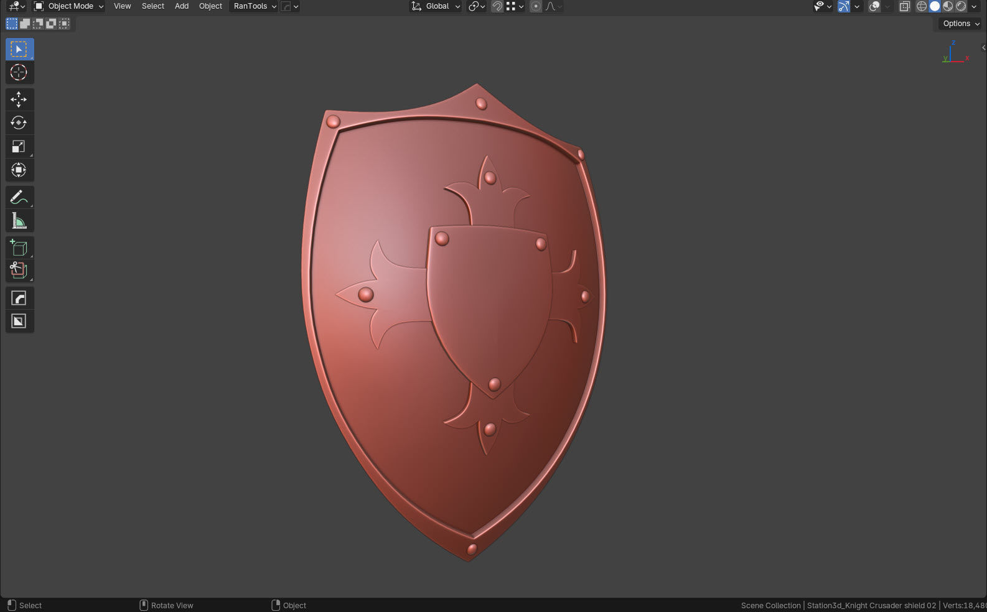The height and width of the screenshot is (612, 987).
Task: Select the Transform tool
Action: tap(19, 170)
